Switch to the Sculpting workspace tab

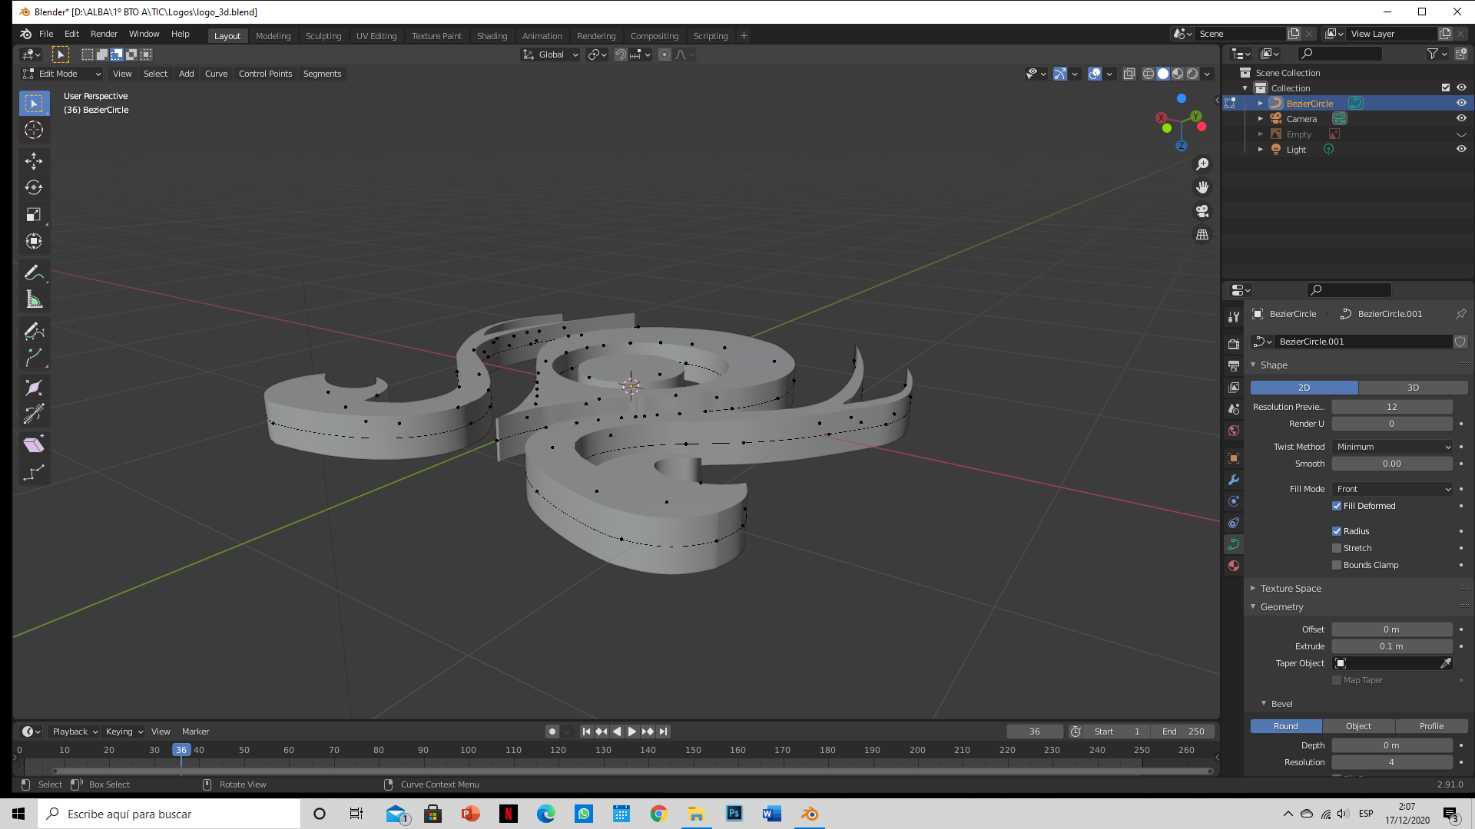click(323, 36)
